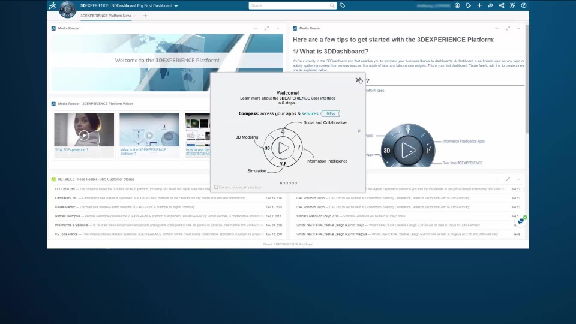Screen dimensions: 576x324
Task: Click the plus Add icon in top bar
Action: [x=479, y=5]
